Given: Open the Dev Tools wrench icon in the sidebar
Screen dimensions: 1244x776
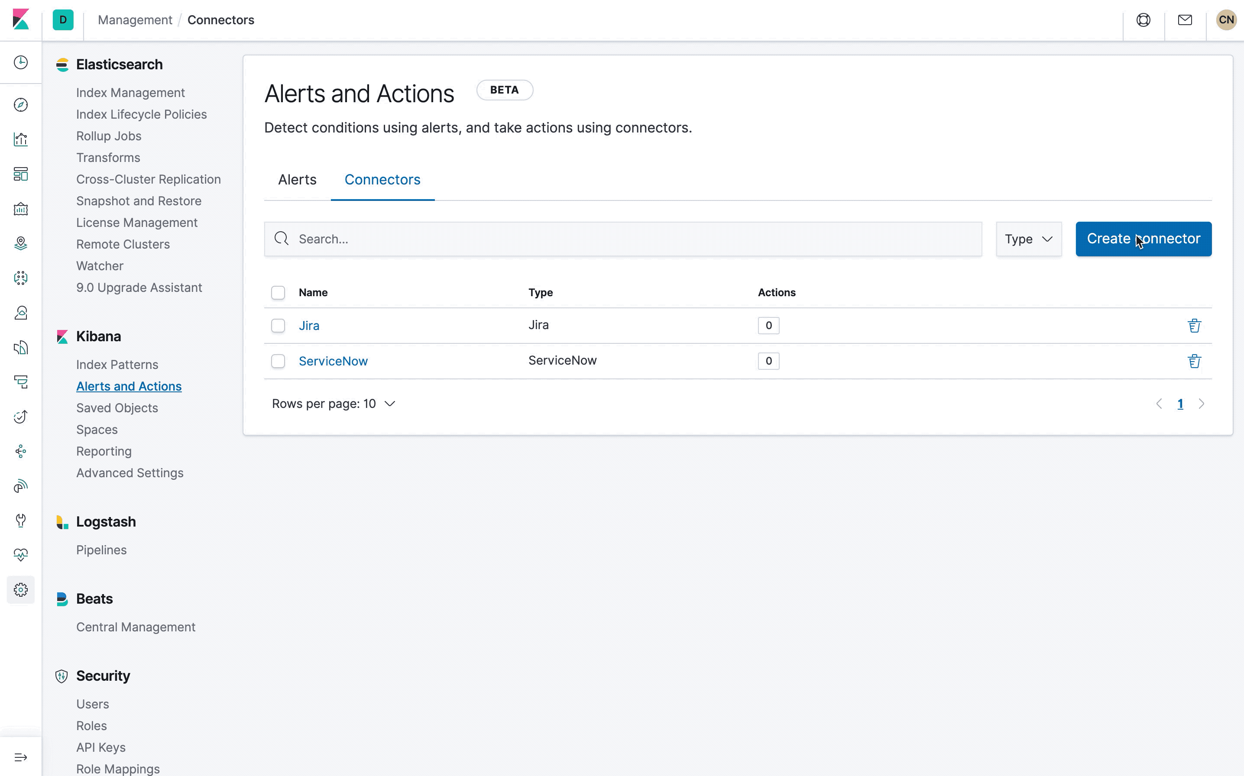Looking at the screenshot, I should point(20,521).
